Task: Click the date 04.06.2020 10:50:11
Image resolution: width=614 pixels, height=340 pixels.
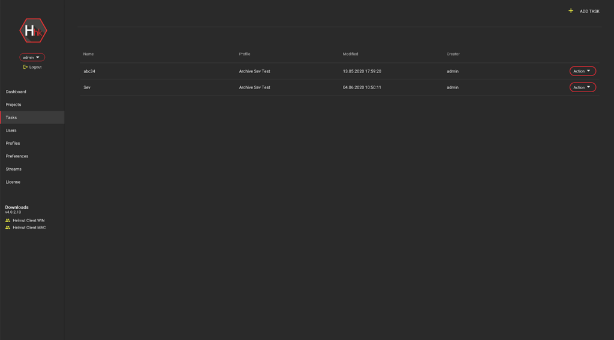Action: coord(362,87)
